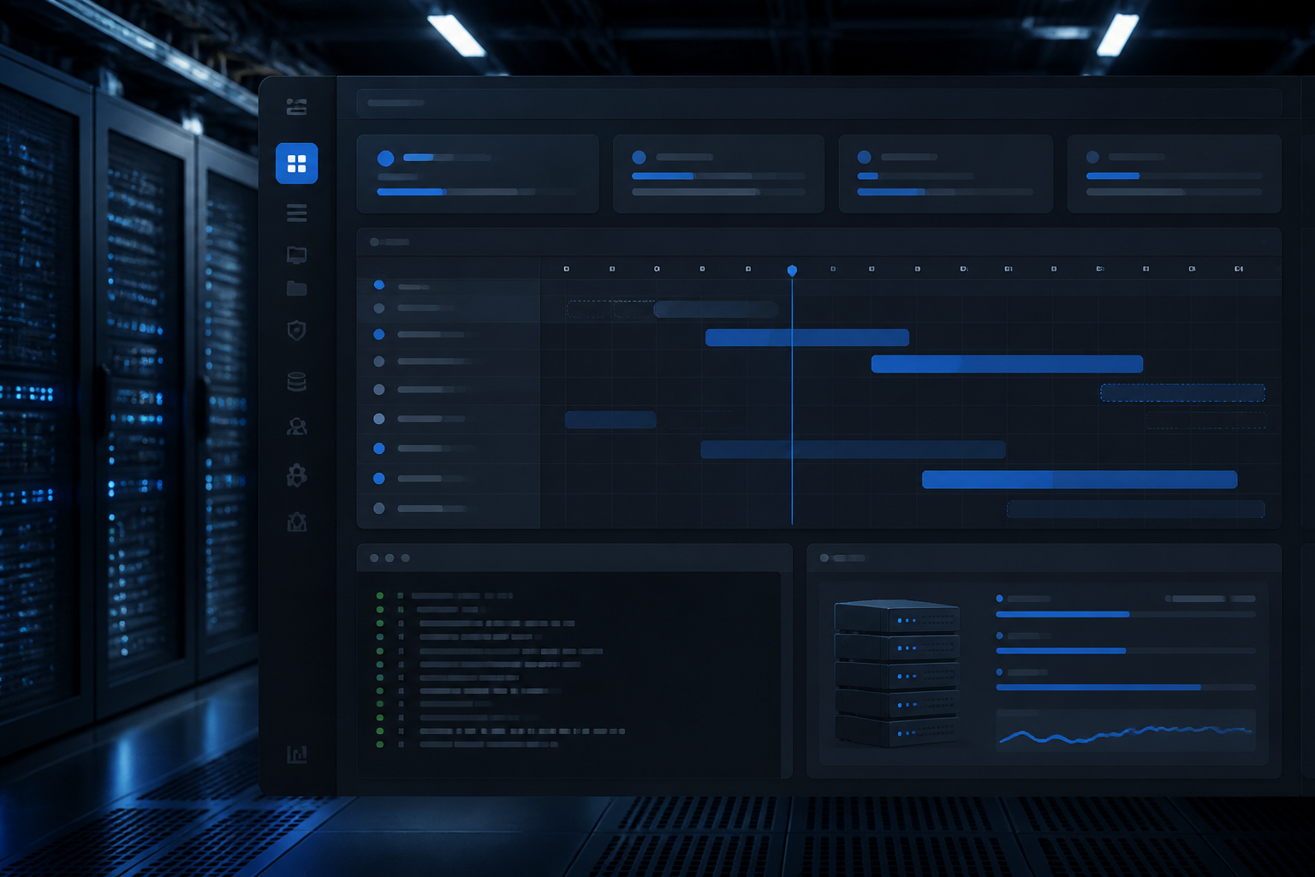Click the server stack image in the bottom panel
1315x877 pixels.
tap(896, 672)
